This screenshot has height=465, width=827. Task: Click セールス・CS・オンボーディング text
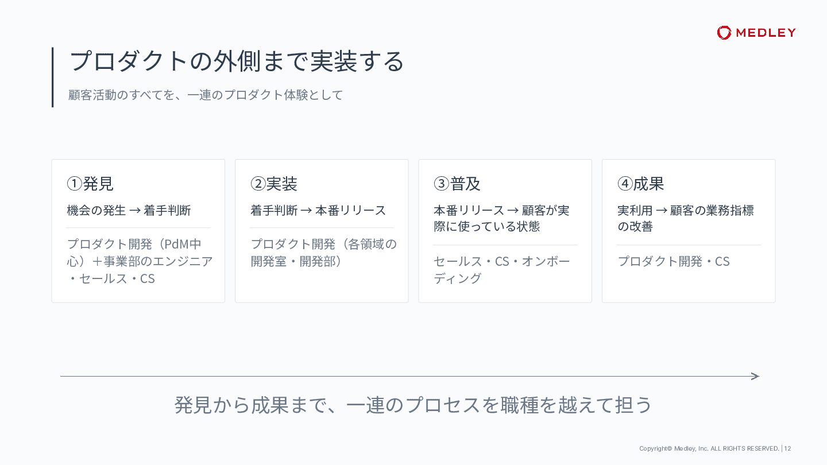pos(502,270)
